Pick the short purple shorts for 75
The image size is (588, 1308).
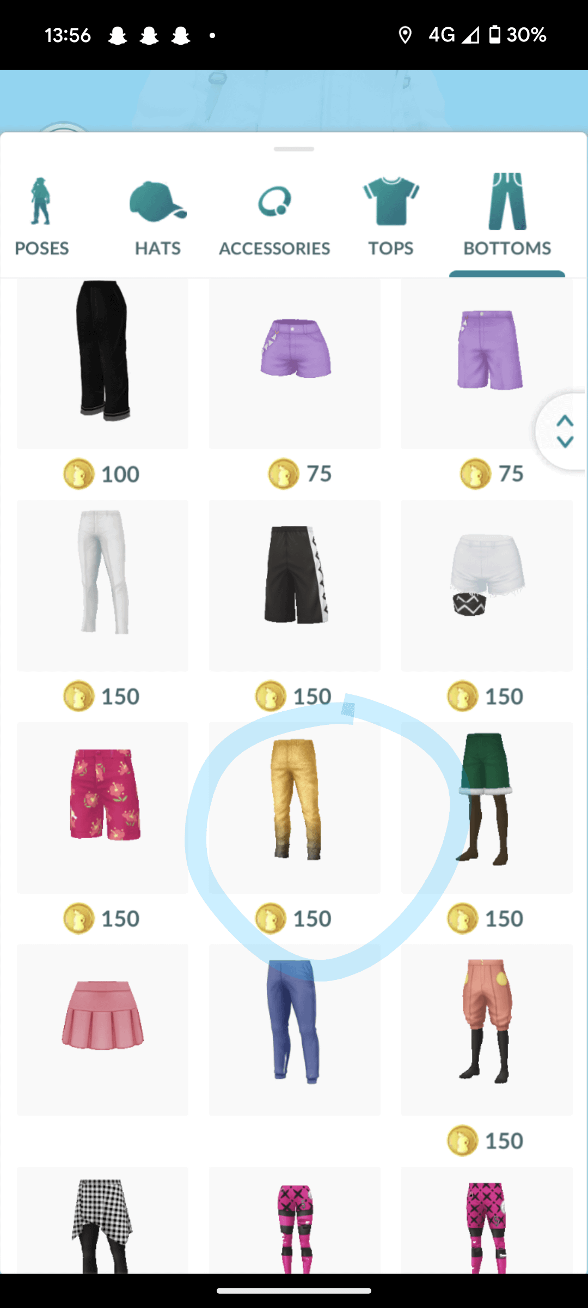pos(295,364)
